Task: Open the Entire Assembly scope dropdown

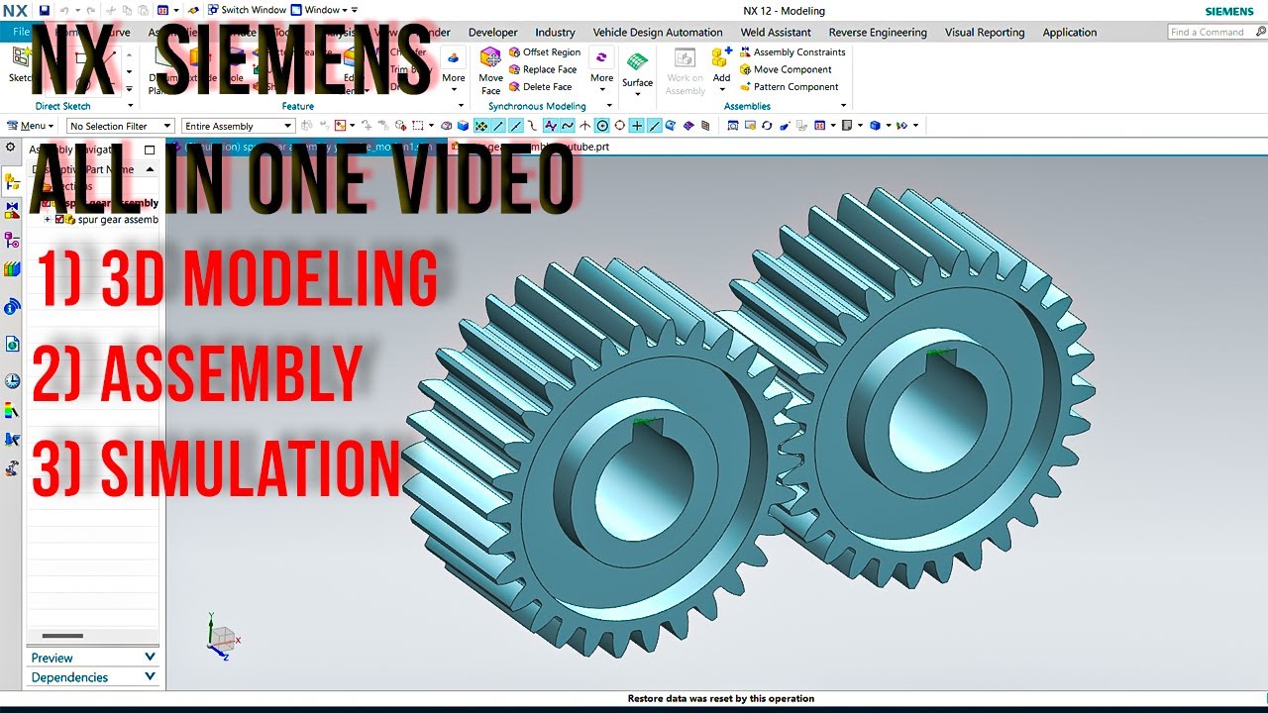Action: (238, 126)
